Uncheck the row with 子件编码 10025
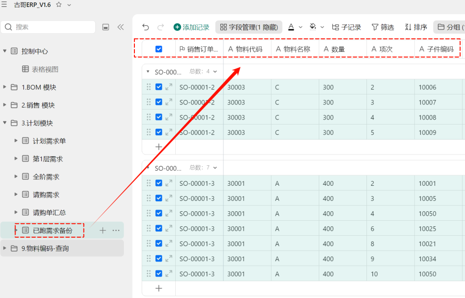 click(x=158, y=228)
